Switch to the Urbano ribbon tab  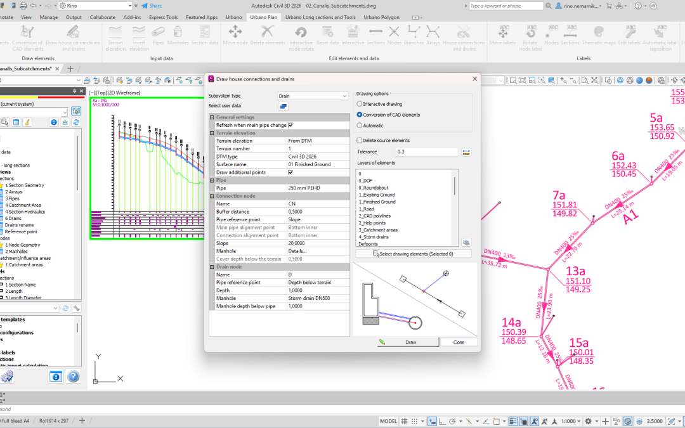[x=233, y=17]
